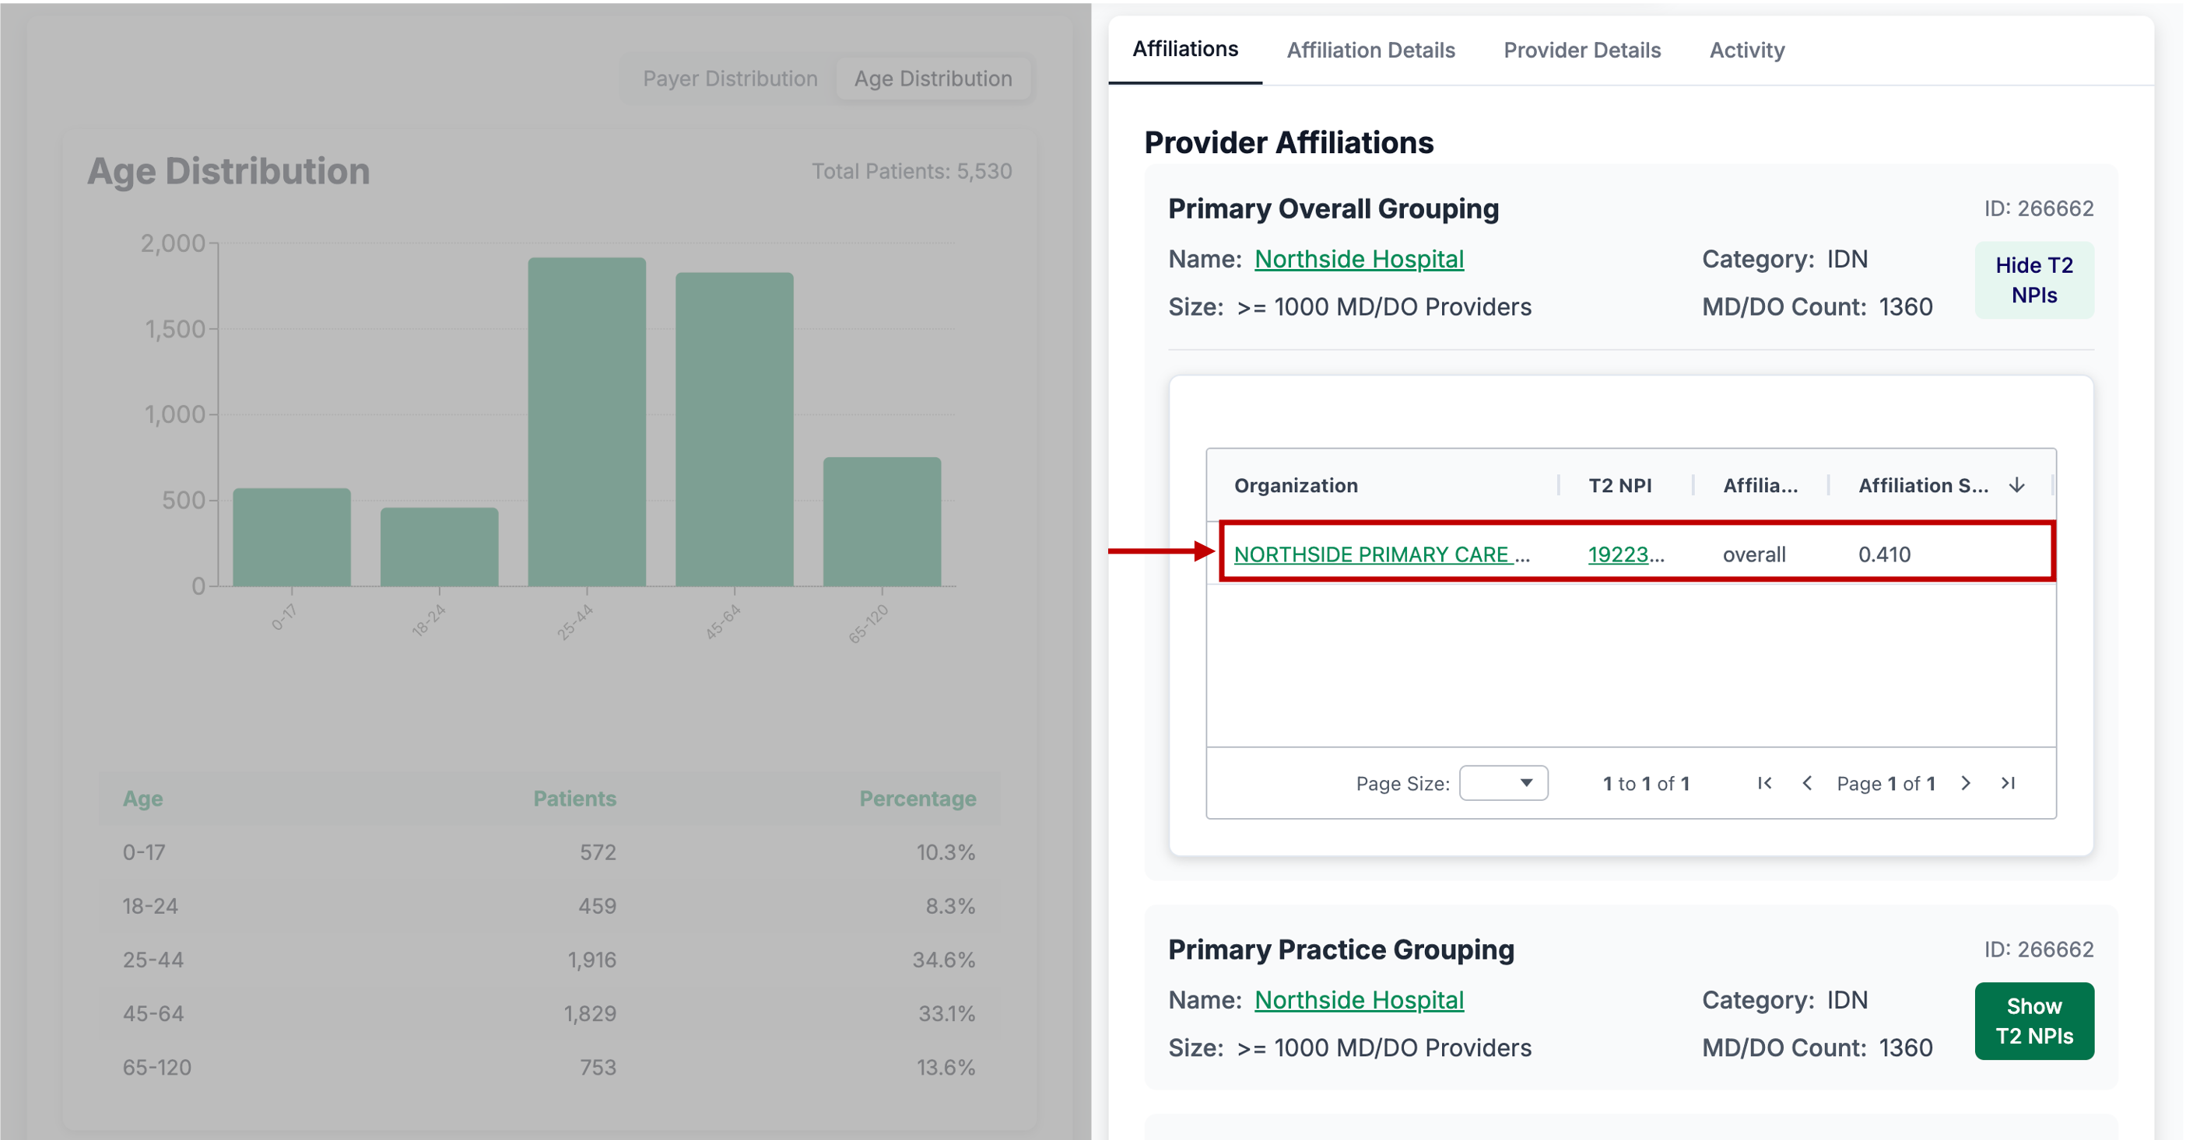Click the descending sort arrow icon
Viewport: 2186px width, 1140px height.
click(x=2017, y=485)
